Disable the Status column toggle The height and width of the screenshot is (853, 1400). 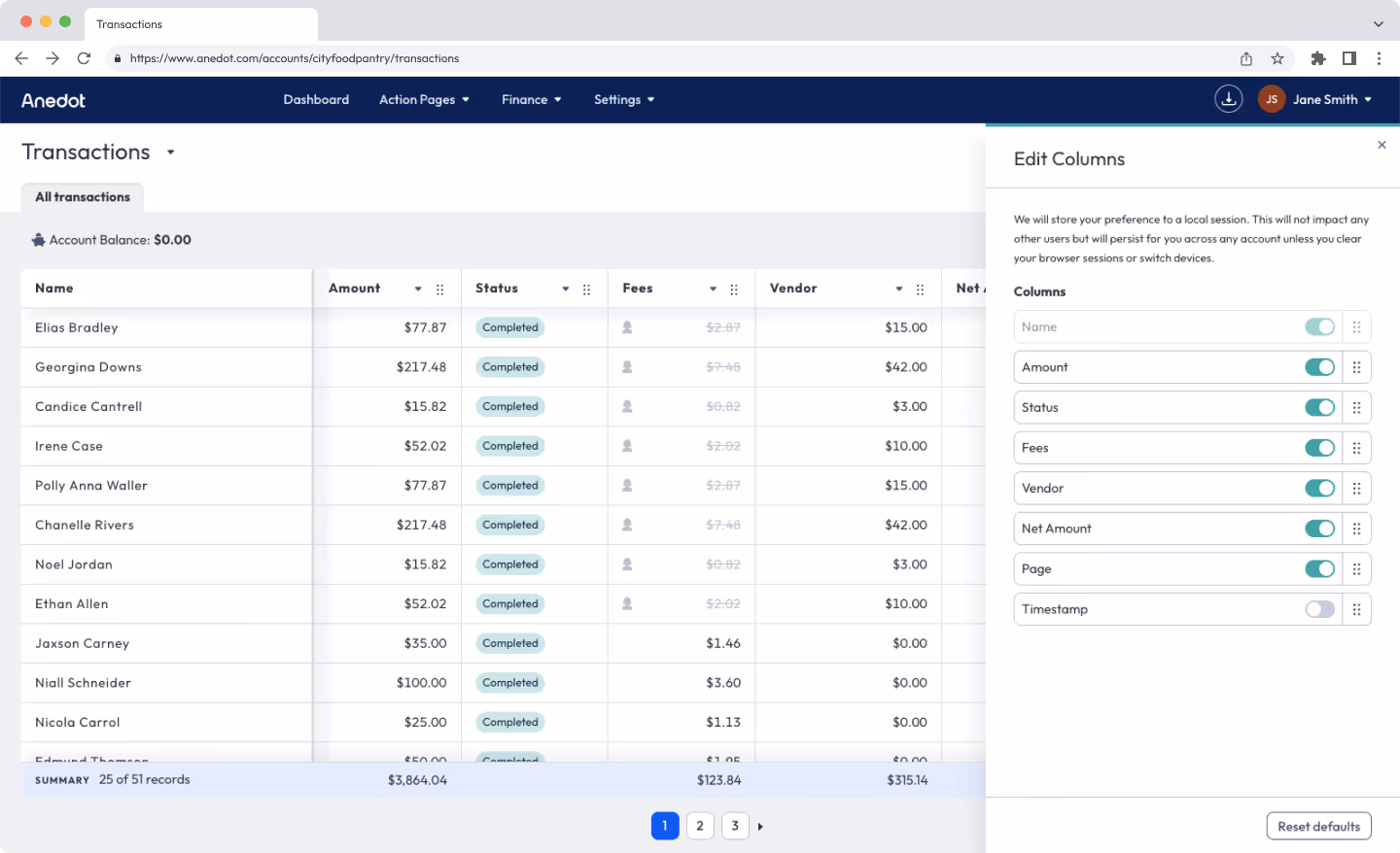click(1318, 407)
